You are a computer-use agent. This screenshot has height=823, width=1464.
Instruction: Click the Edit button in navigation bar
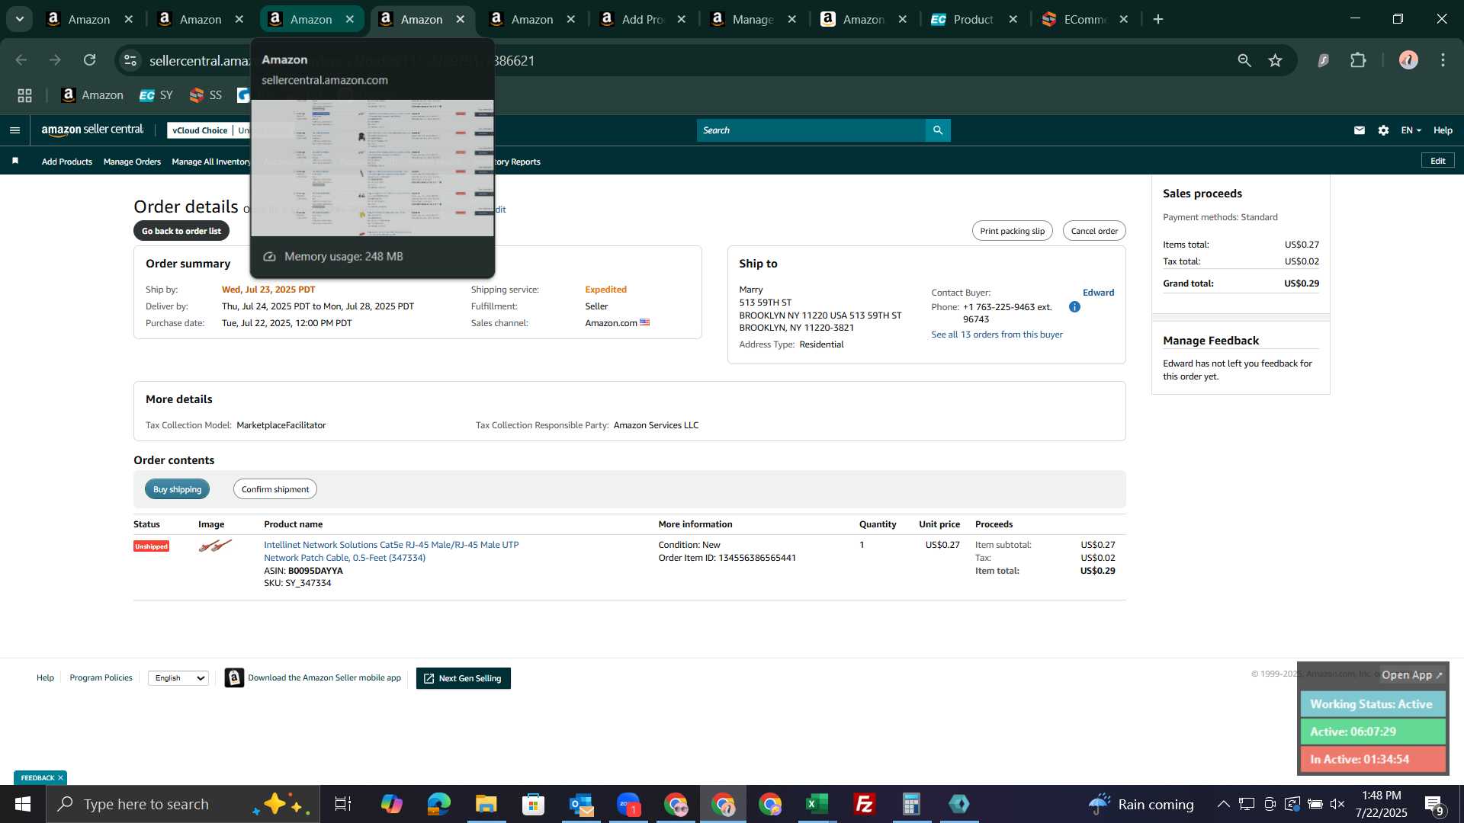point(1437,161)
